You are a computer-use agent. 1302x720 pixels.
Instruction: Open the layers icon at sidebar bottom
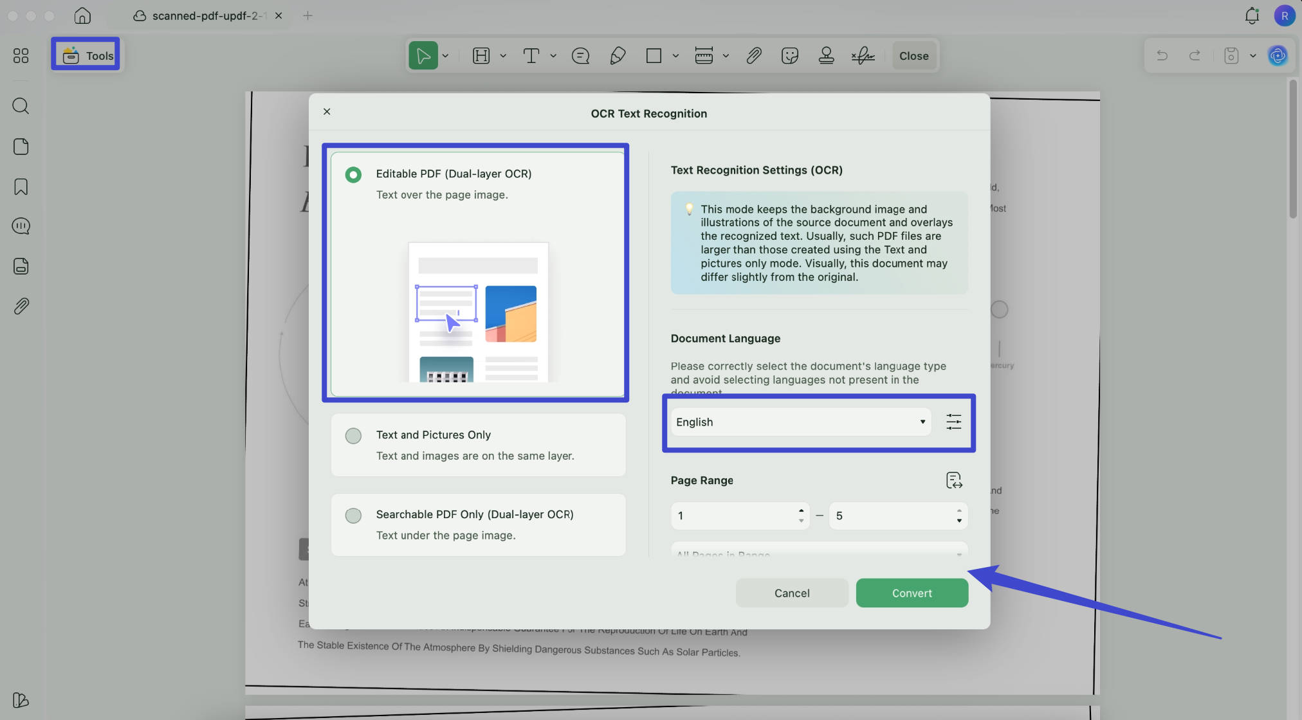(x=21, y=699)
